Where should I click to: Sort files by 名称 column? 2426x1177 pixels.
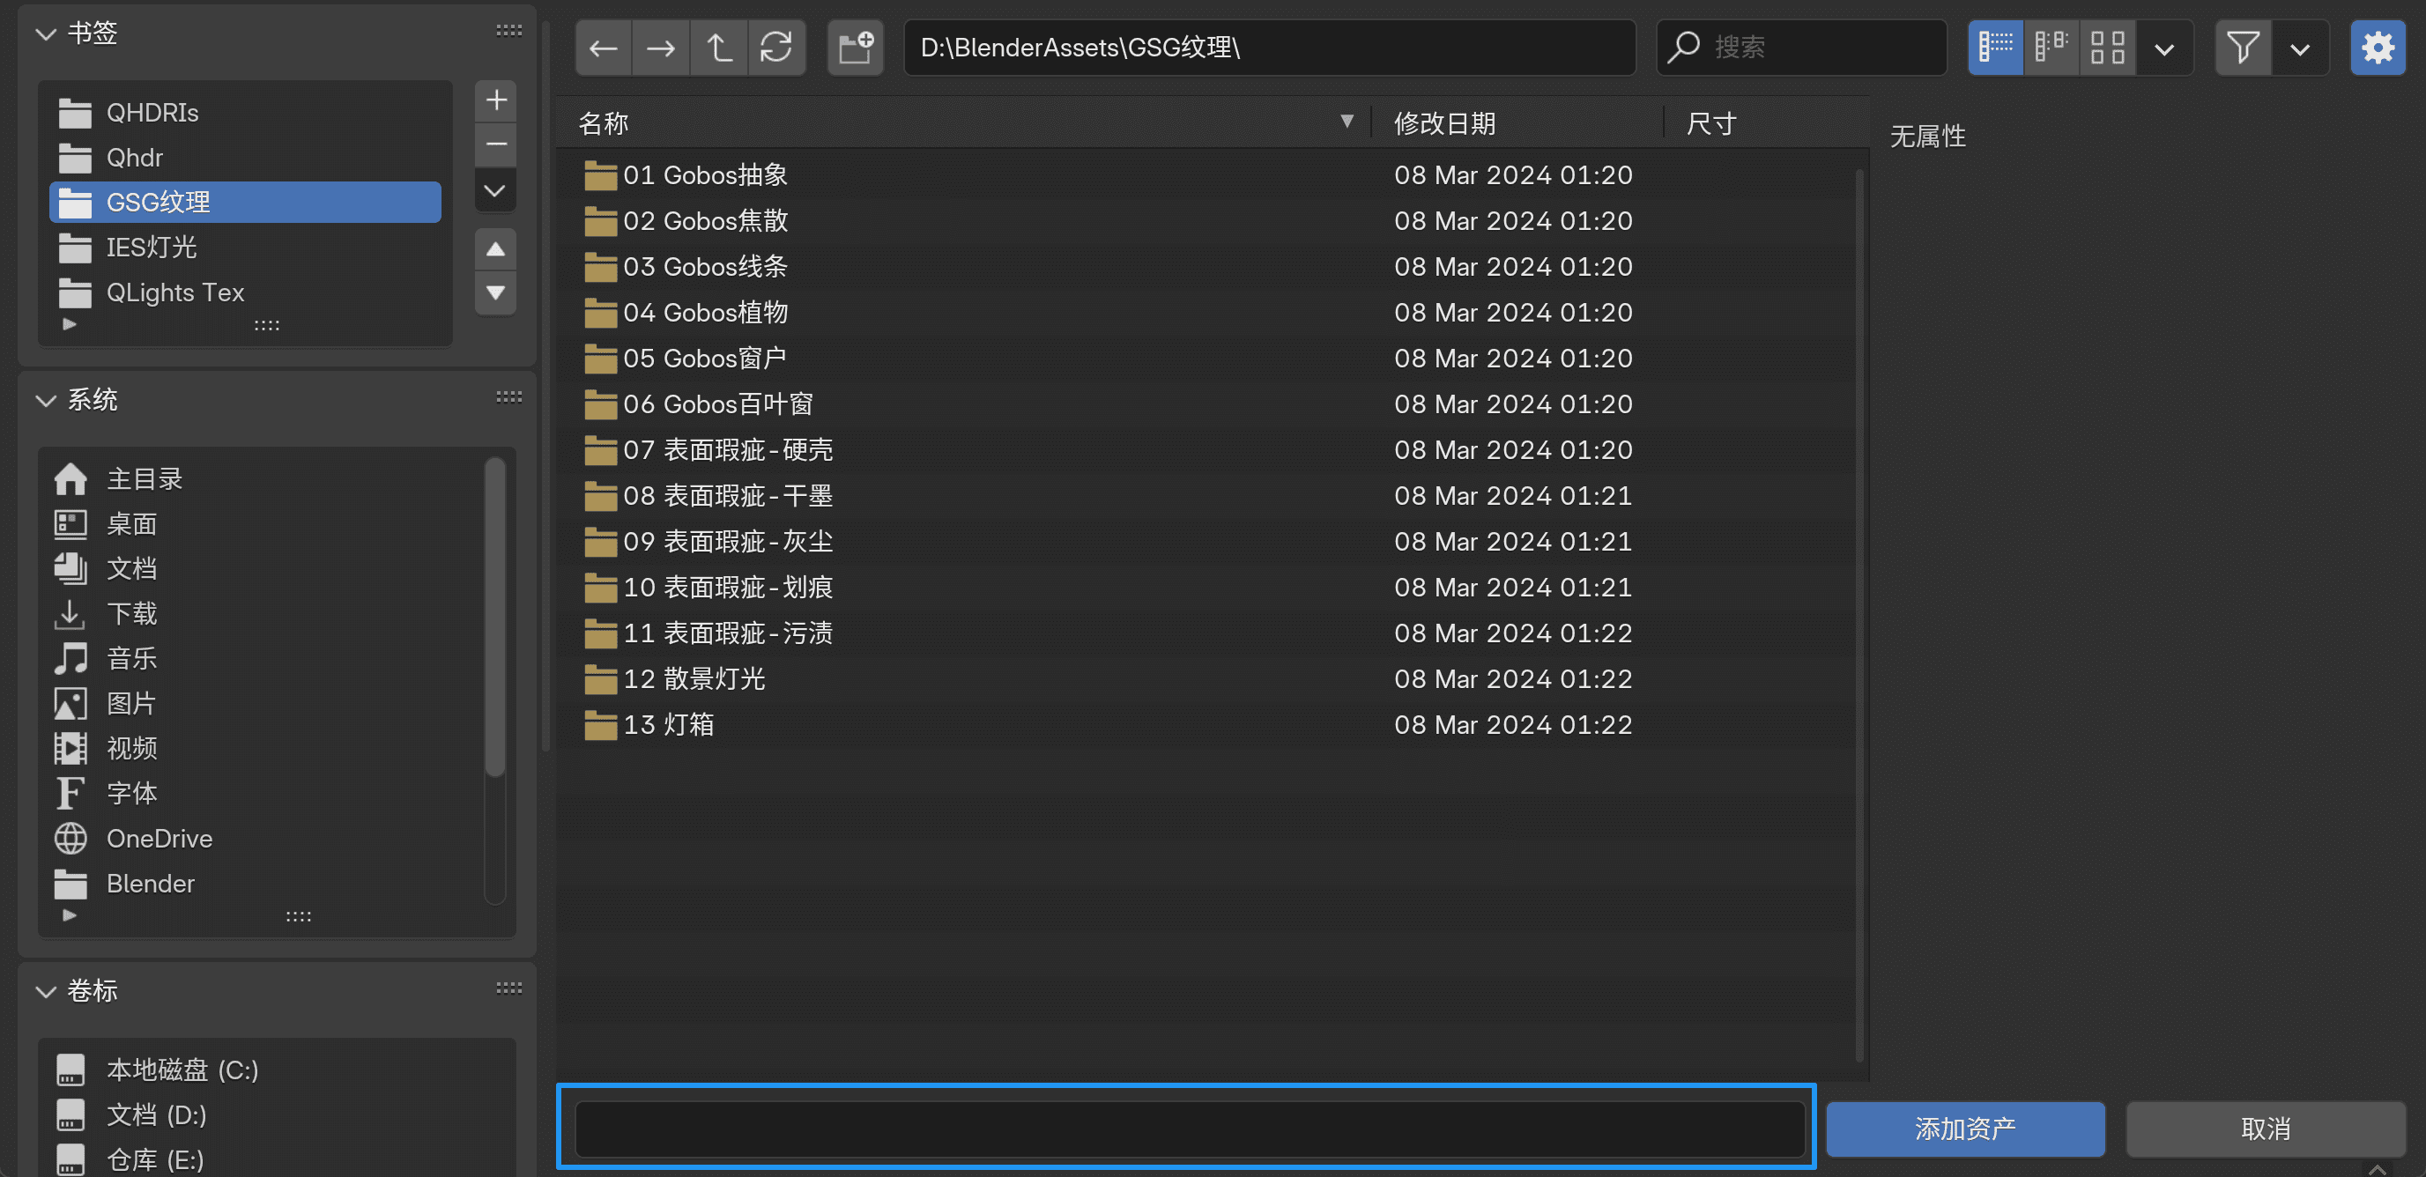point(963,123)
